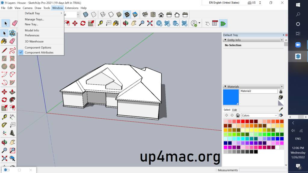Activate the Paint Bucket tool
The width and height of the screenshot is (308, 173).
(4, 41)
